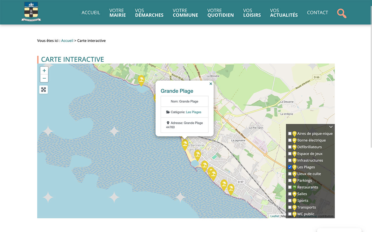Select the beach marker near Route de Rogère
The height and width of the screenshot is (232, 372).
click(x=141, y=80)
